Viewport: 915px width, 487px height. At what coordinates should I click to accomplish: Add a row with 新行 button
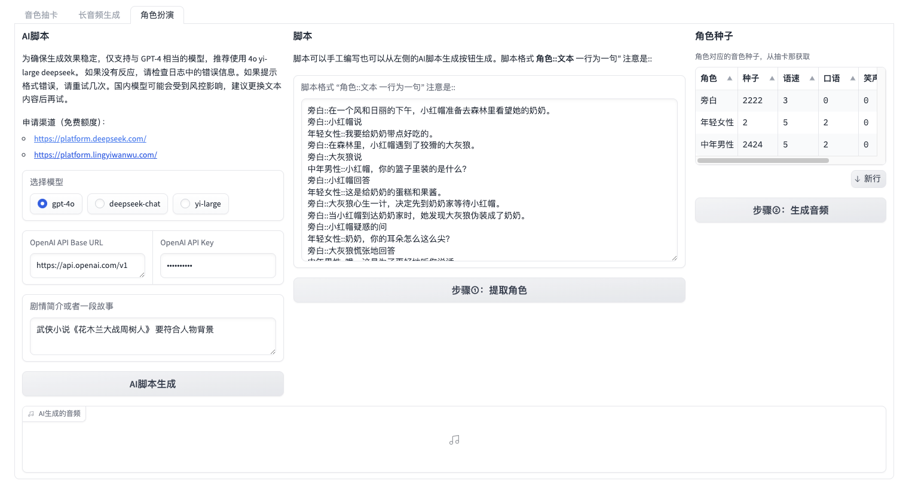(868, 178)
